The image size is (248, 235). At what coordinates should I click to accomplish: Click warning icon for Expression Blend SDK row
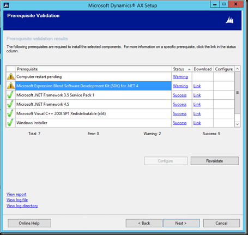coord(11,86)
